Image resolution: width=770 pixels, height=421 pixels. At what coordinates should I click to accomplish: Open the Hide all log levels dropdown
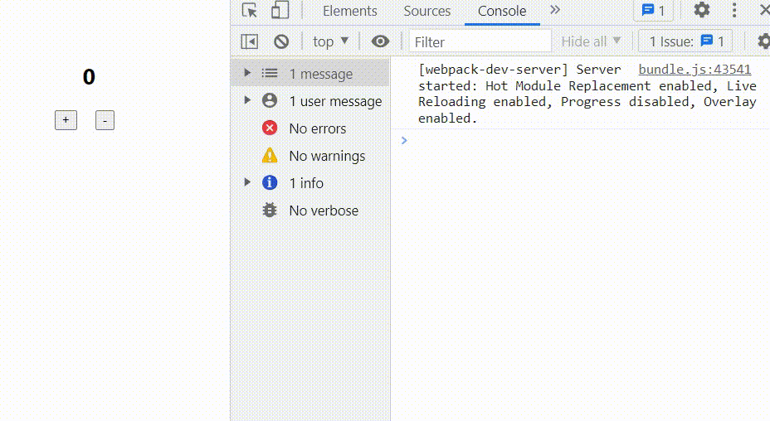[592, 41]
